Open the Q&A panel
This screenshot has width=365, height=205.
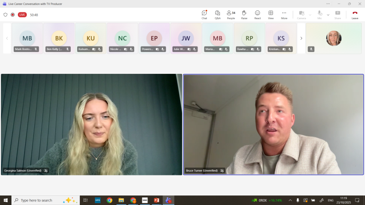(217, 15)
